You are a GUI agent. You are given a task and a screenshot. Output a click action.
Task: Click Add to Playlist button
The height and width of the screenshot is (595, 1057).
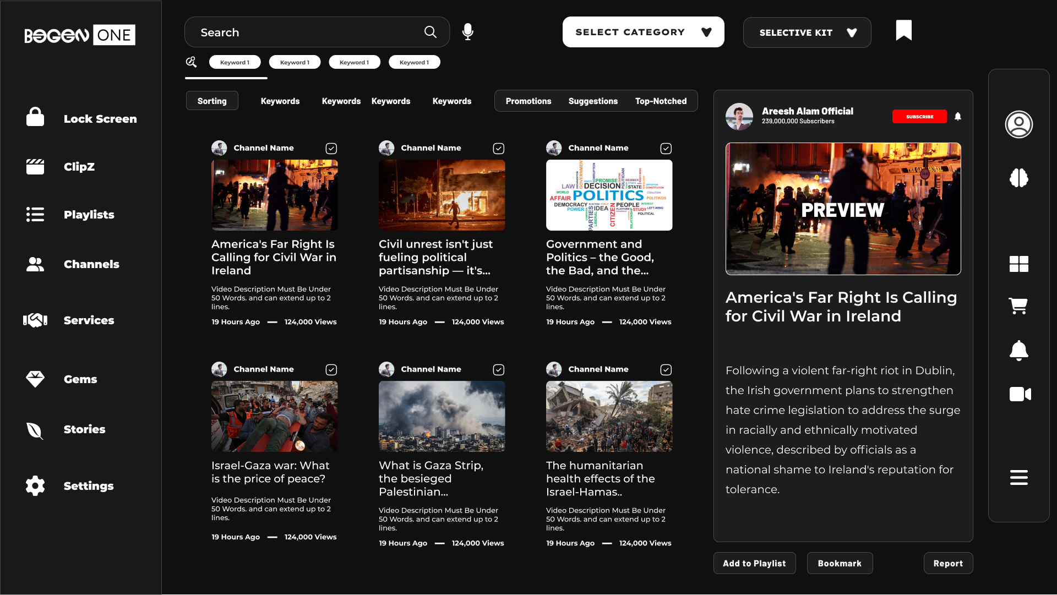pyautogui.click(x=754, y=564)
